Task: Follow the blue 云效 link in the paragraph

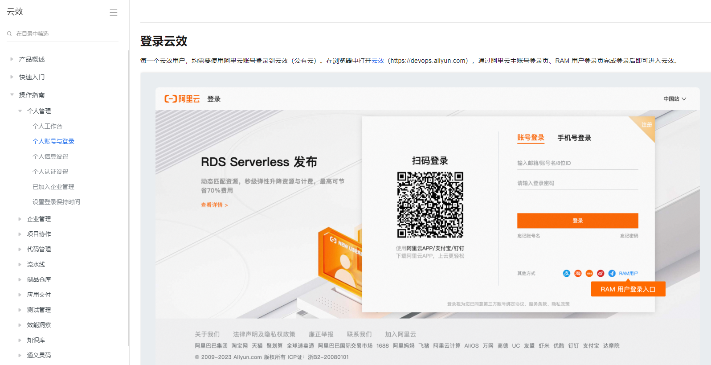Action: [x=378, y=61]
